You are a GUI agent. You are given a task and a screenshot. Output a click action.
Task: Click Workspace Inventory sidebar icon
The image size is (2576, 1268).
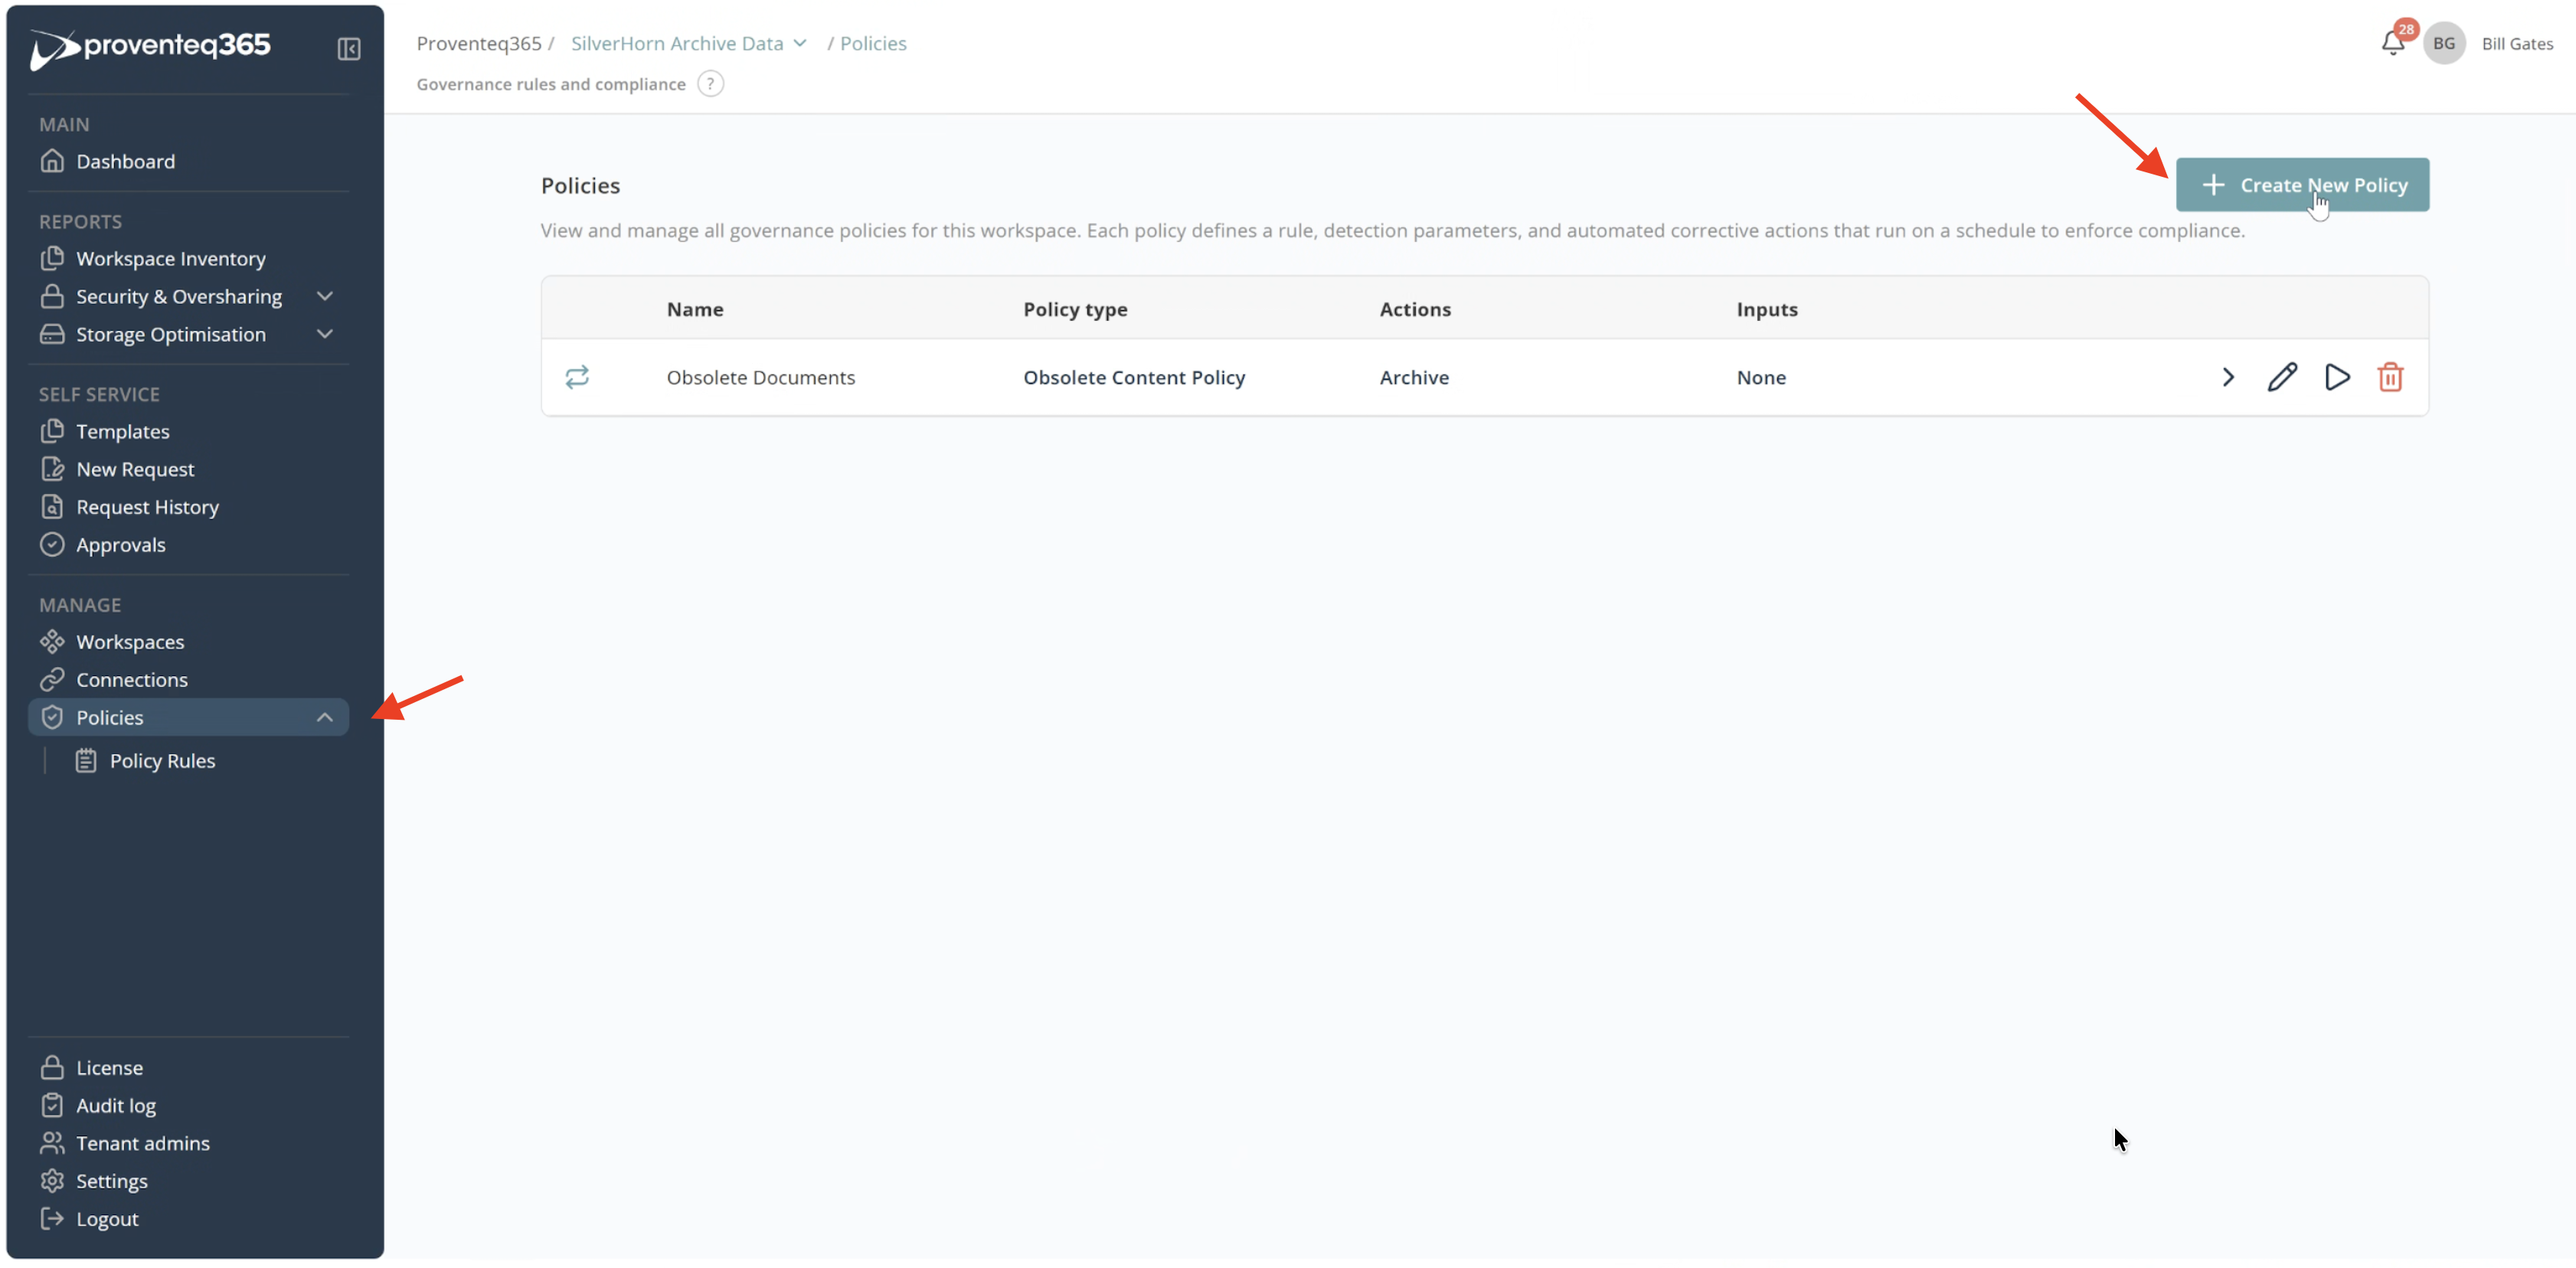[x=52, y=258]
